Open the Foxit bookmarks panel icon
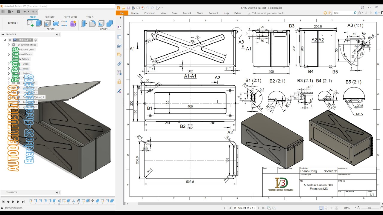Image resolution: width=383 pixels, height=215 pixels. [119, 28]
